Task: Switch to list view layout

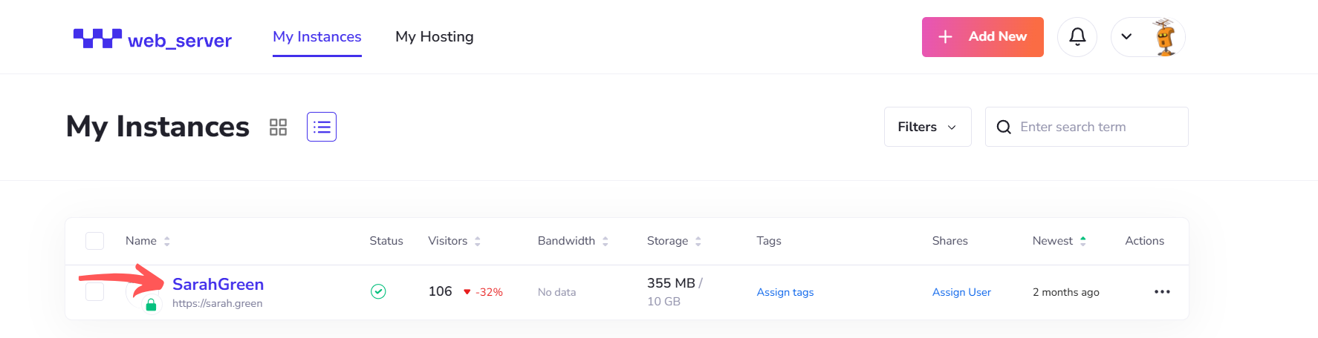Action: 322,127
